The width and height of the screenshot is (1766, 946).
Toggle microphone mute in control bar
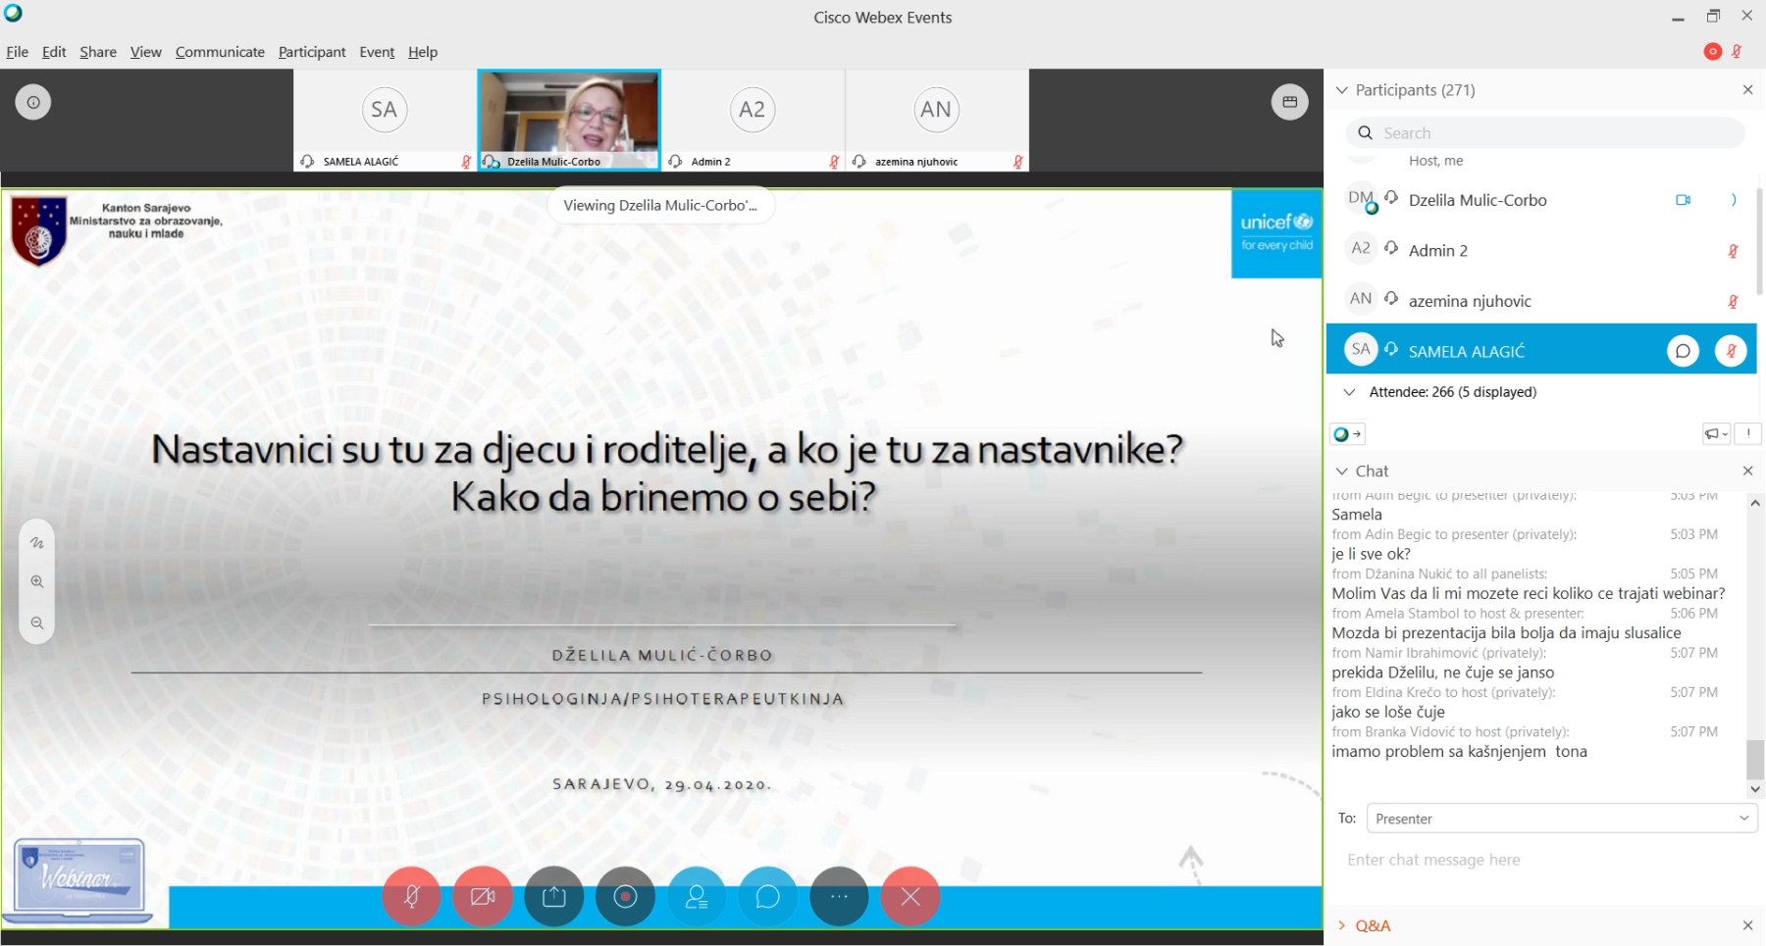[x=412, y=896]
